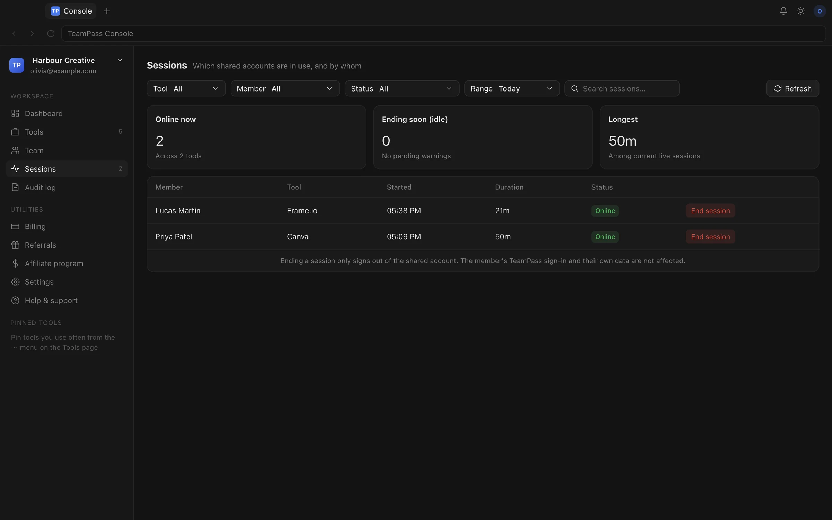The height and width of the screenshot is (520, 832).
Task: Click the Status column header
Action: click(602, 187)
